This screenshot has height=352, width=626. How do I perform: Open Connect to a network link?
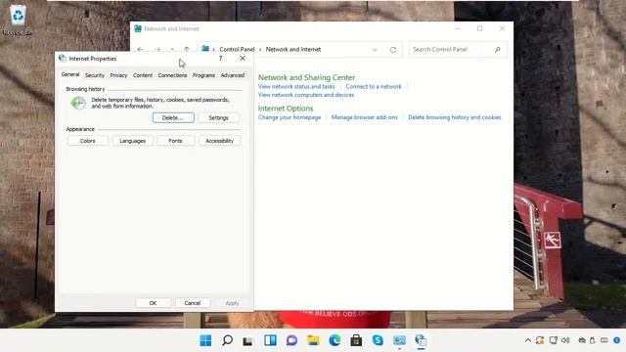(374, 86)
